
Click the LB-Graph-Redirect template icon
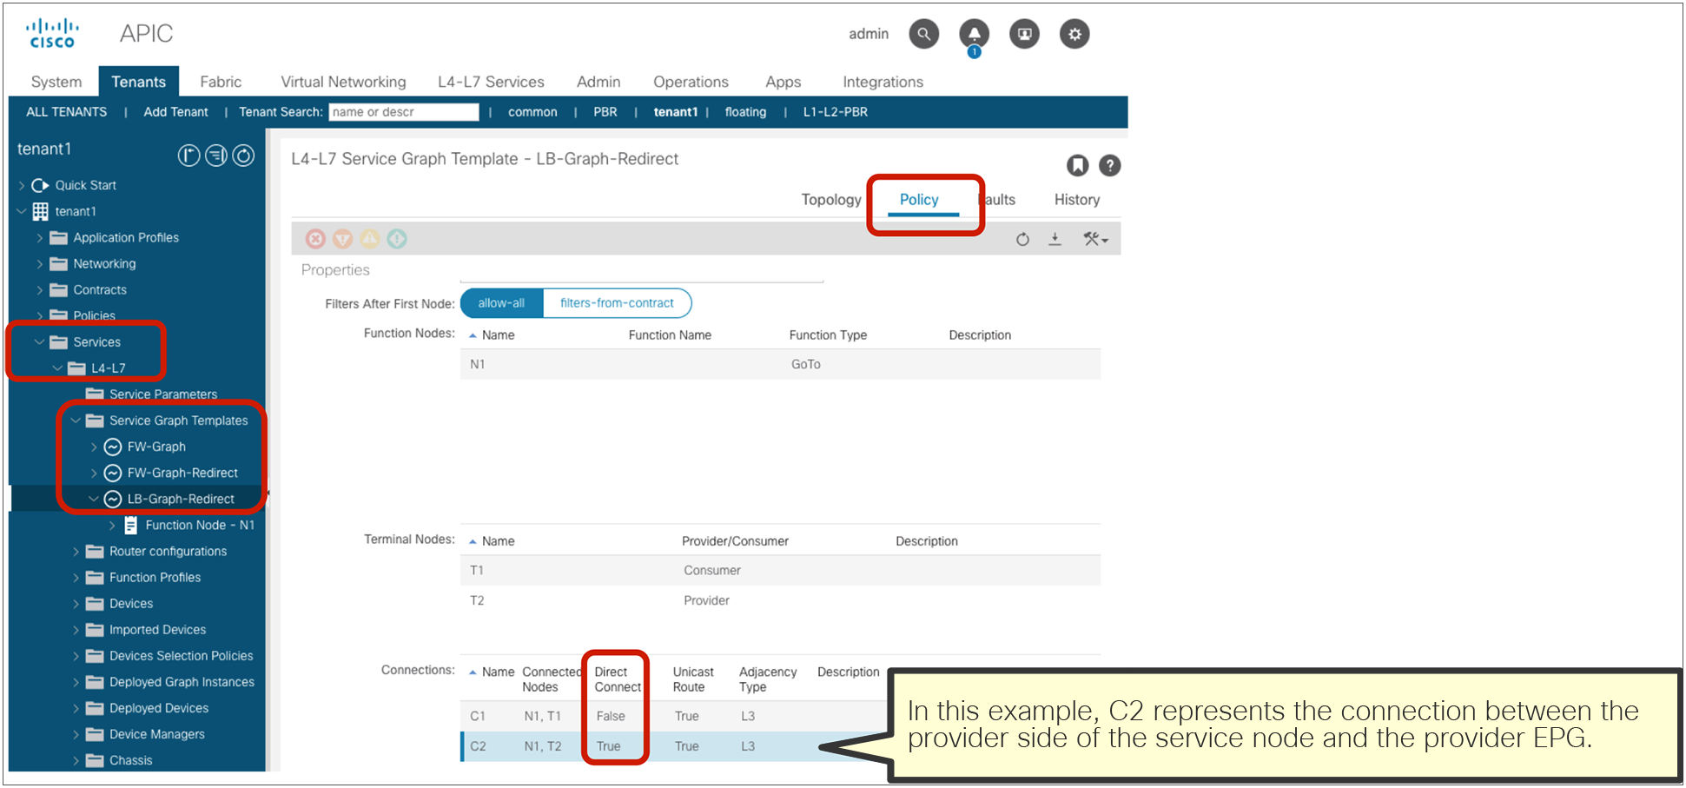tap(113, 499)
